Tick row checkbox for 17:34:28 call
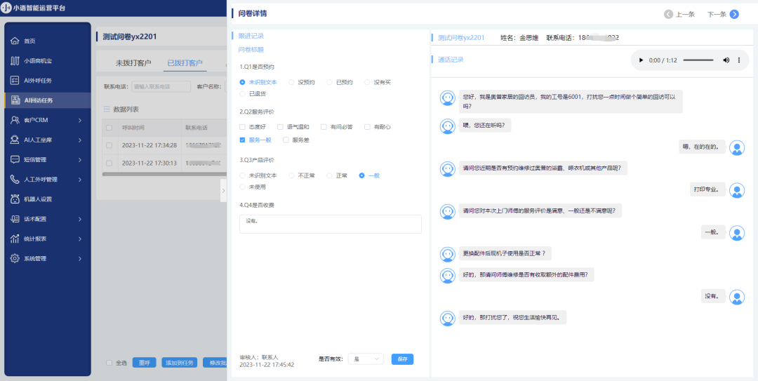Screen dimensions: 758x381 coord(109,145)
